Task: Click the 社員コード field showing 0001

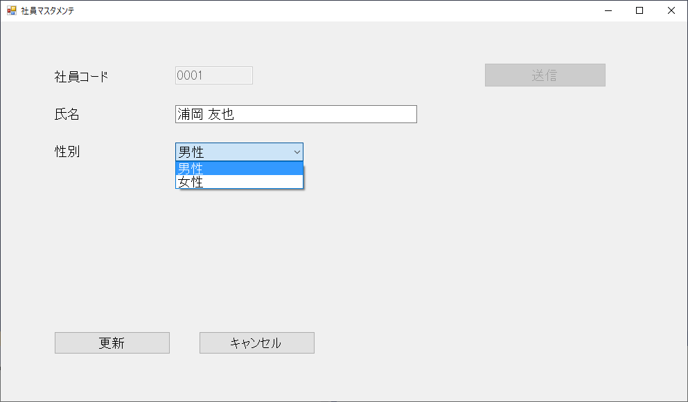Action: [x=213, y=75]
